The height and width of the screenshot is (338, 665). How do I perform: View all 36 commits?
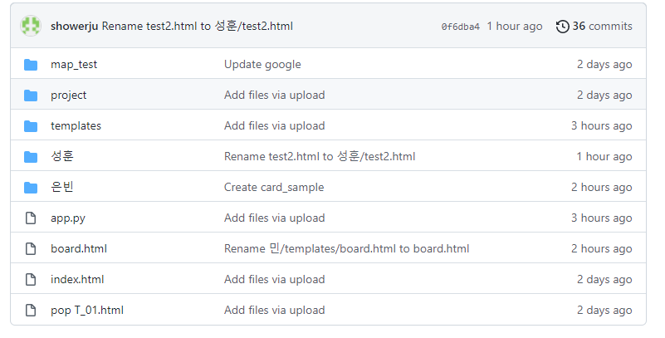pyautogui.click(x=602, y=27)
